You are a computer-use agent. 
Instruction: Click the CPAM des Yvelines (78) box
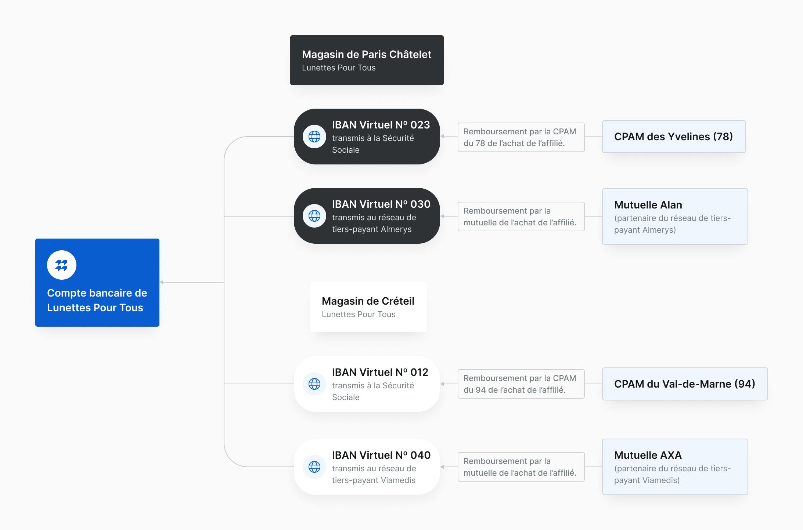(x=674, y=137)
